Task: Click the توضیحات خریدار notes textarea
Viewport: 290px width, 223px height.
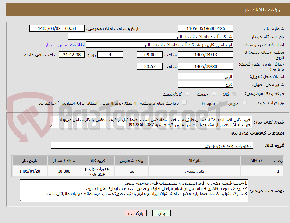Action: (x=134, y=191)
